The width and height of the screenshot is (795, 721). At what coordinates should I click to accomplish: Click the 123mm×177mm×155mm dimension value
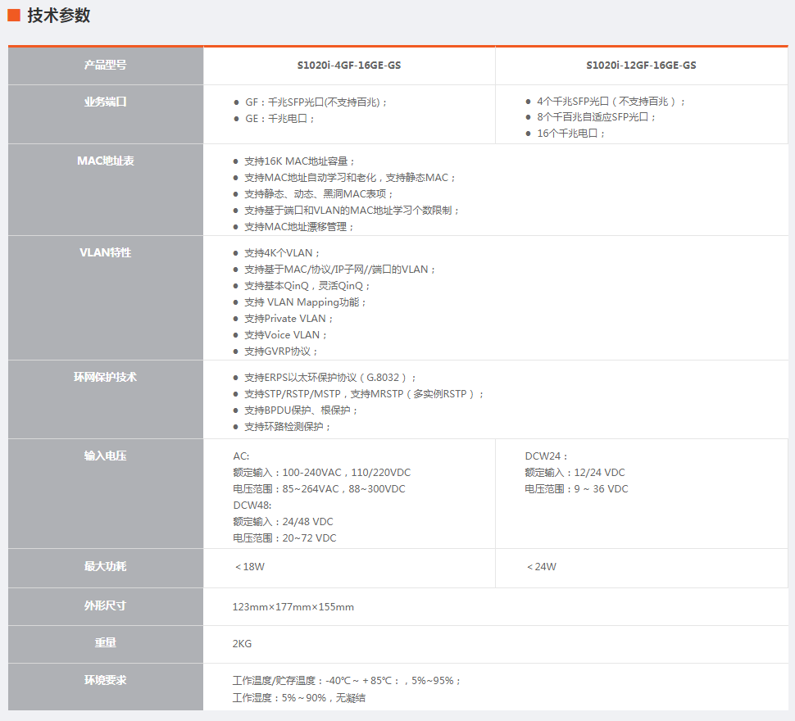point(293,607)
